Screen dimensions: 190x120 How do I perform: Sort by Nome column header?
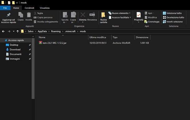click(42, 37)
